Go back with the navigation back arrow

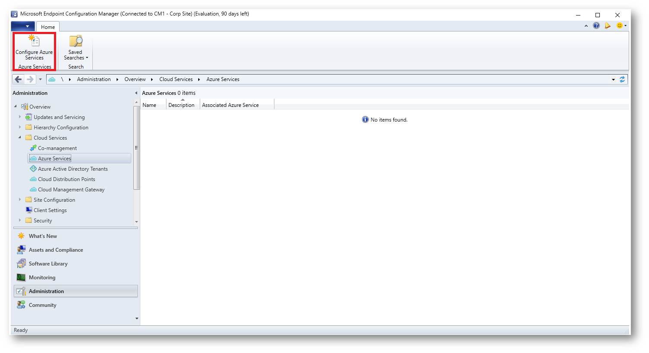(18, 79)
